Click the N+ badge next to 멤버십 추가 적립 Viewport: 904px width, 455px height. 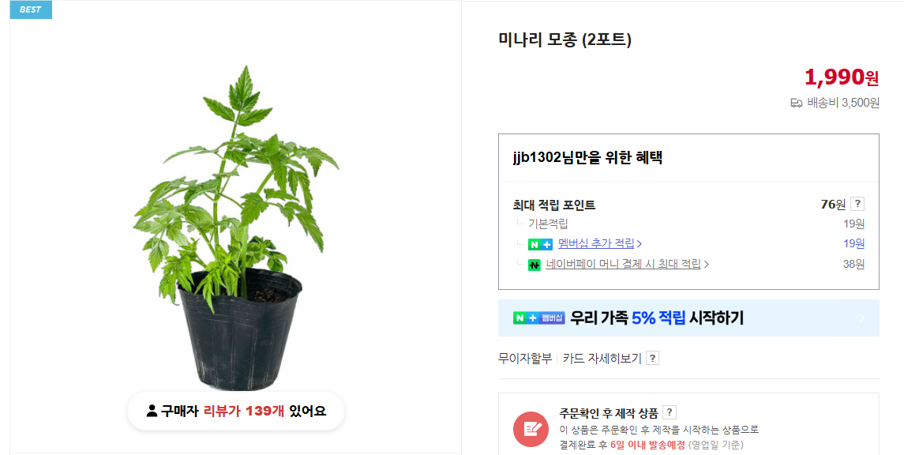click(538, 244)
